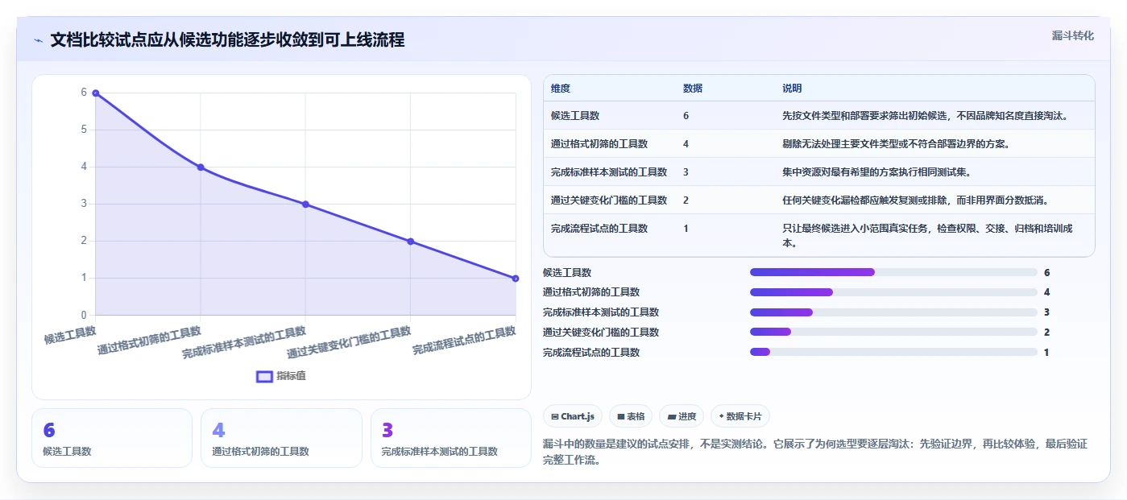The image size is (1127, 500).
Task: Click the Chart.js chip
Action: [573, 416]
